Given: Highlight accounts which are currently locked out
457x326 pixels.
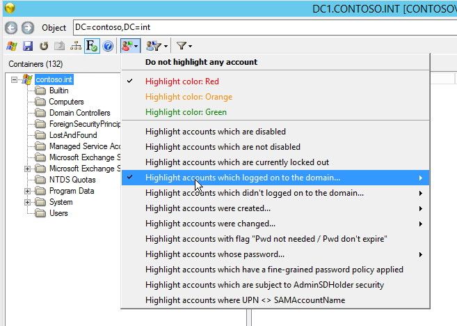Looking at the screenshot, I should tap(275, 162).
